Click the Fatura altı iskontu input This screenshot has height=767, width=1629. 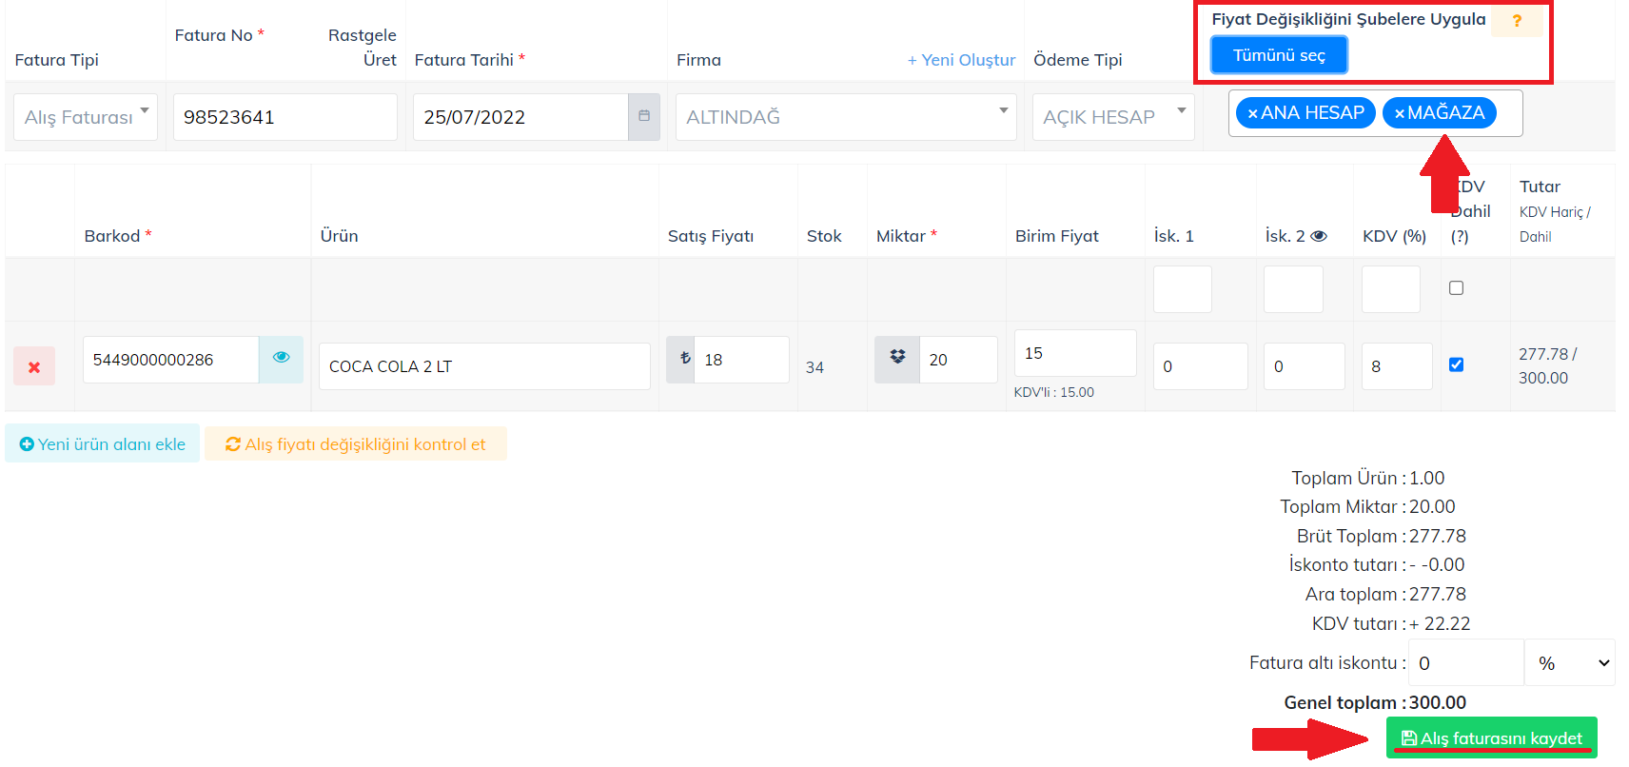[x=1466, y=662]
